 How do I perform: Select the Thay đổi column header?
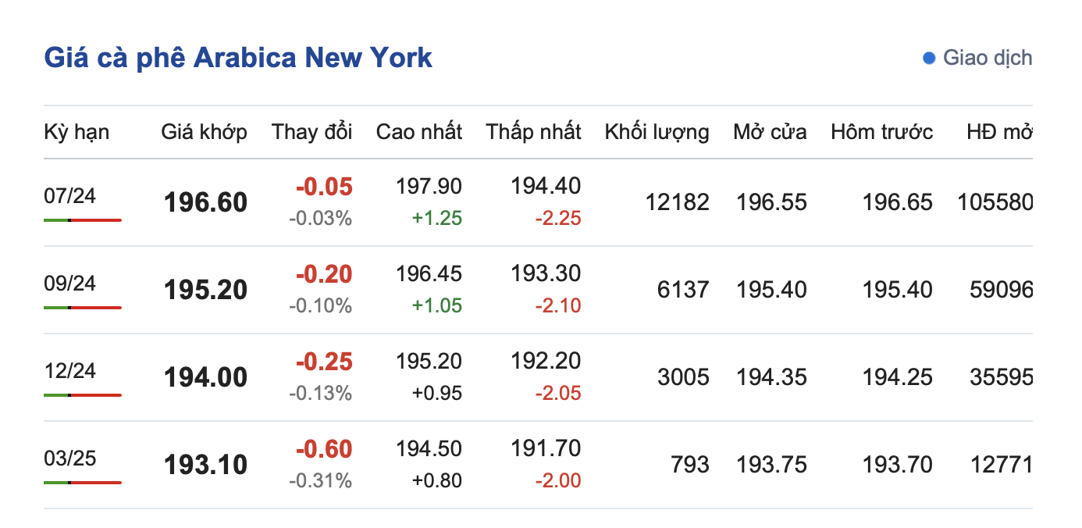tap(311, 132)
